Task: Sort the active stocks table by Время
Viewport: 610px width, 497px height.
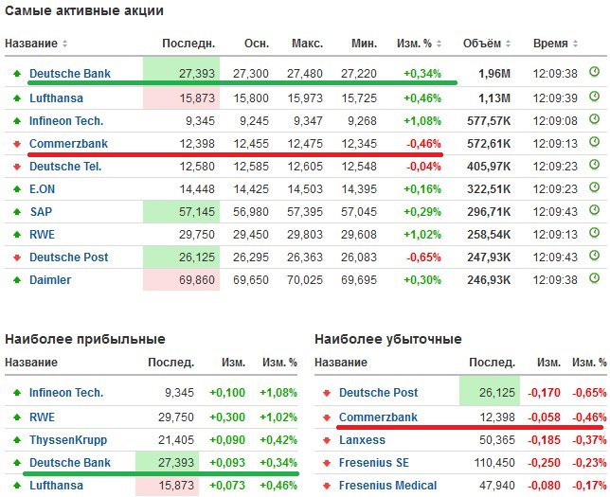Action: [555, 44]
